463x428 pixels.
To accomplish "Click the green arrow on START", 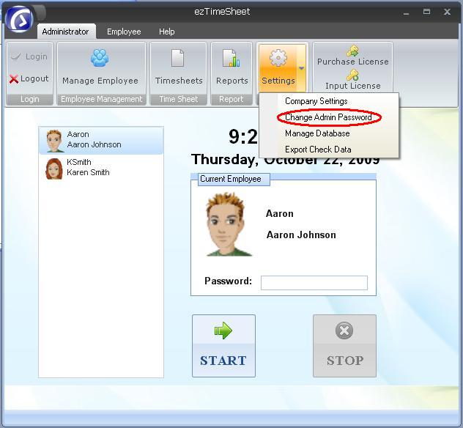I will click(x=223, y=331).
